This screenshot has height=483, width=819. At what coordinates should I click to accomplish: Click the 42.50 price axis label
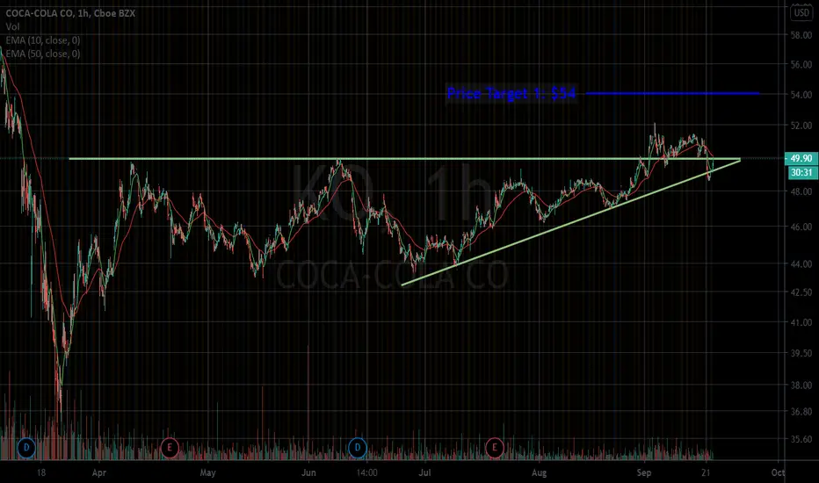point(801,292)
